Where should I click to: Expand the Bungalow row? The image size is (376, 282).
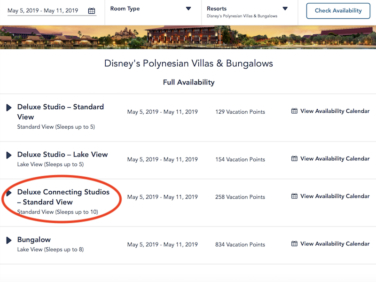(9, 240)
